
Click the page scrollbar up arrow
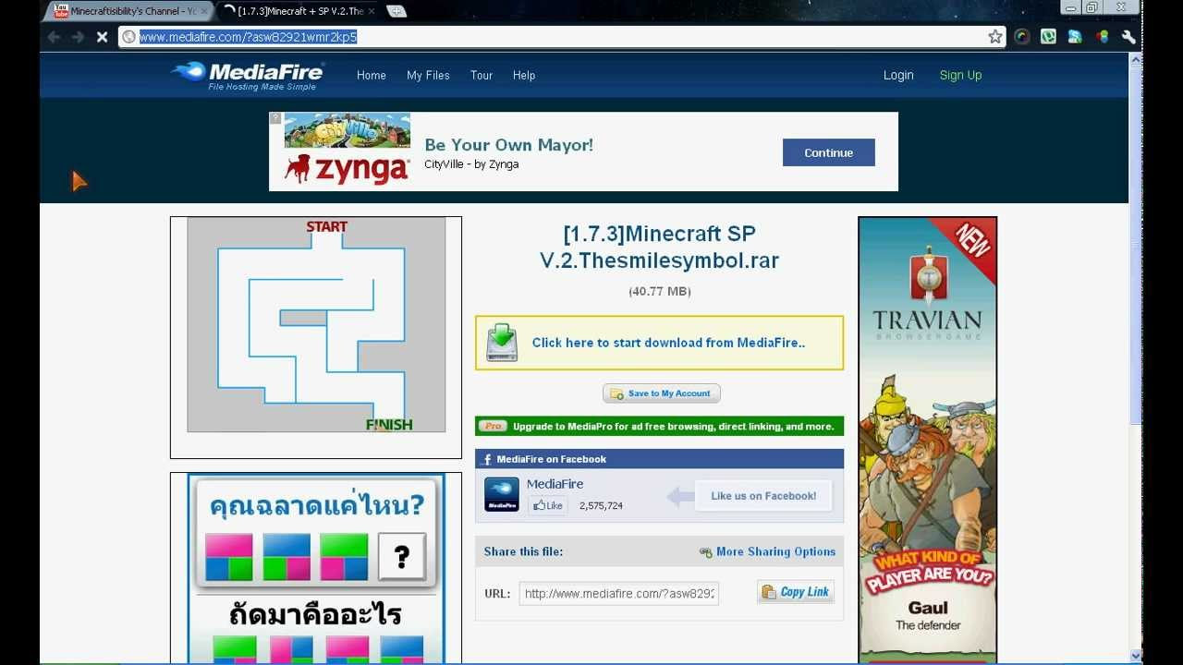(1136, 59)
